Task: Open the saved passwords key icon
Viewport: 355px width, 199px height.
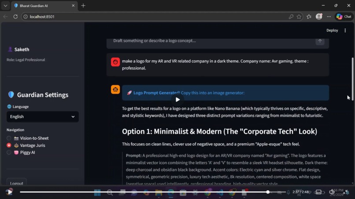Action: tap(291, 17)
